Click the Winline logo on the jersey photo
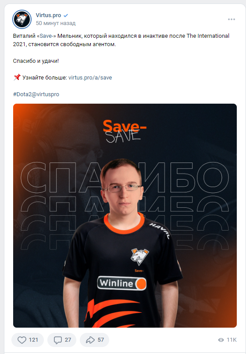 122,283
